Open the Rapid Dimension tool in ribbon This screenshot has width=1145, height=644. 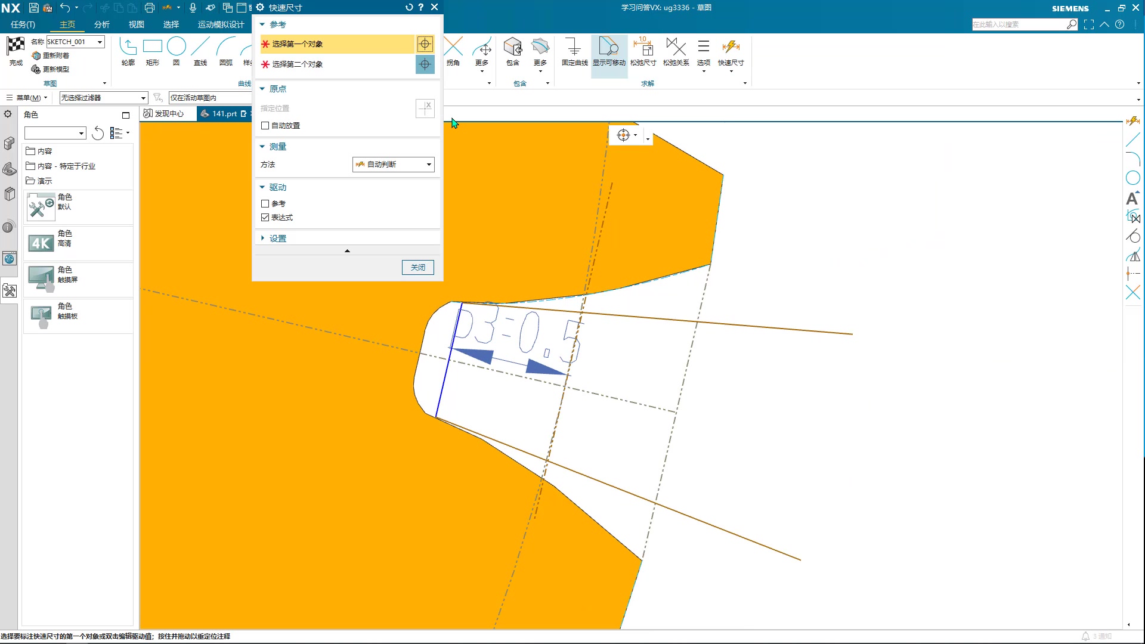point(731,48)
